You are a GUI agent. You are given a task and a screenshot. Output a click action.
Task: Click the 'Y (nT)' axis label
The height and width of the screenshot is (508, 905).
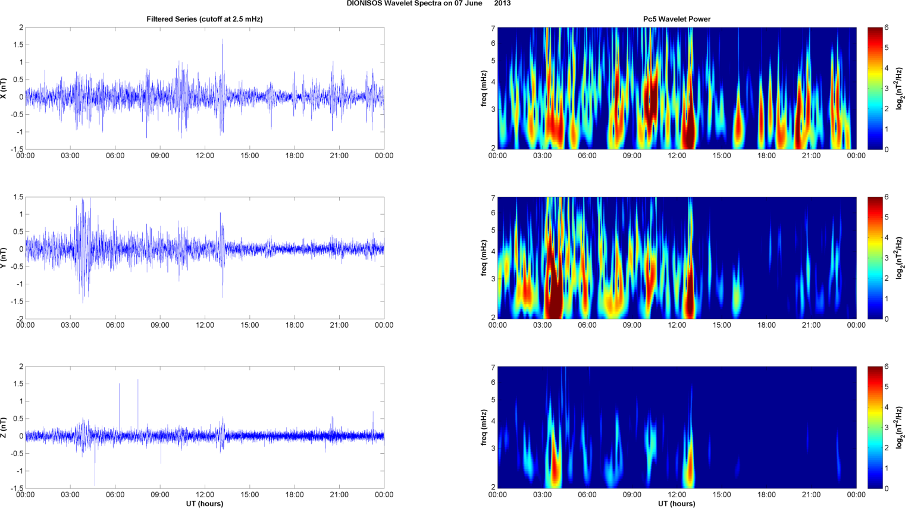(4, 258)
